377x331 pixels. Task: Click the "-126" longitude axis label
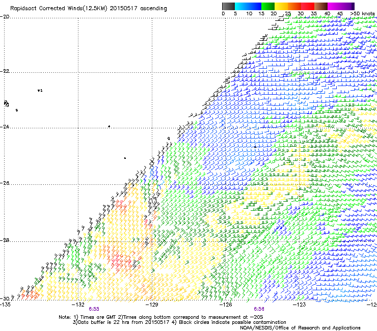(x=226, y=305)
